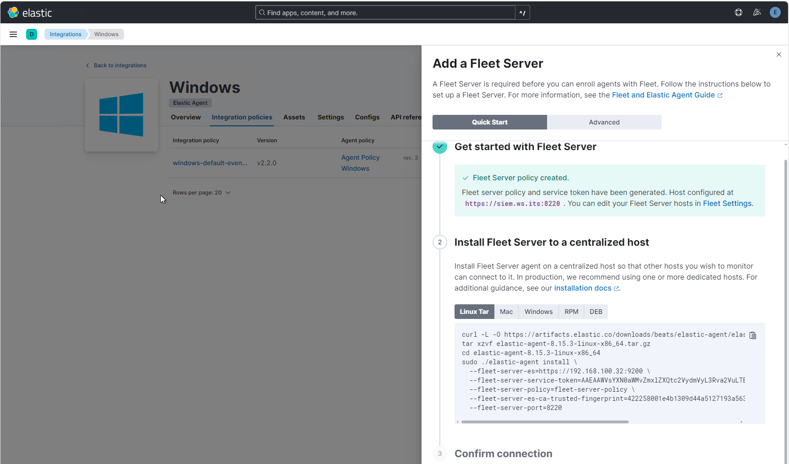Switch to the Overview tab
789x464 pixels.
pyautogui.click(x=186, y=117)
